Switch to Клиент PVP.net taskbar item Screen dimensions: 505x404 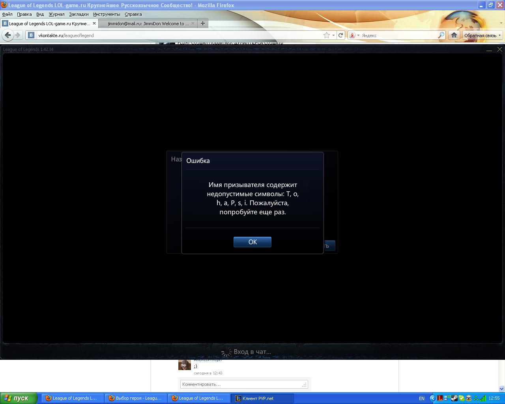[x=263, y=398]
